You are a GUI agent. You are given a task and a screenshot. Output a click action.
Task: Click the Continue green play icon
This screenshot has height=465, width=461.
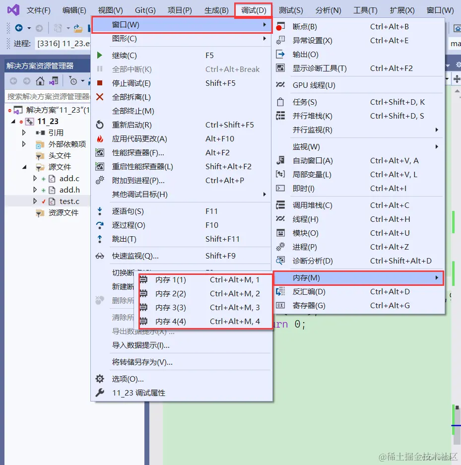pos(100,55)
